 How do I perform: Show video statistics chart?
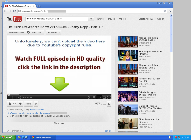tap(109, 104)
